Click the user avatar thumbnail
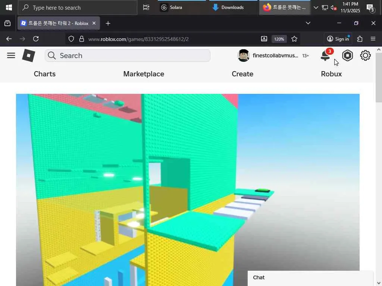Screen dimensions: 382x286 tap(243, 55)
